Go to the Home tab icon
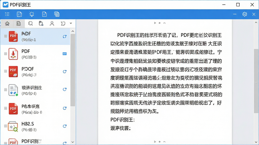 (7, 23)
